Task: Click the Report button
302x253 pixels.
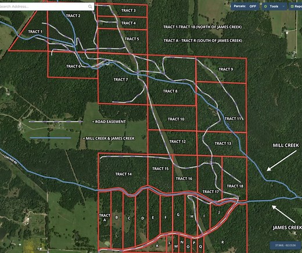Action: [x=296, y=6]
